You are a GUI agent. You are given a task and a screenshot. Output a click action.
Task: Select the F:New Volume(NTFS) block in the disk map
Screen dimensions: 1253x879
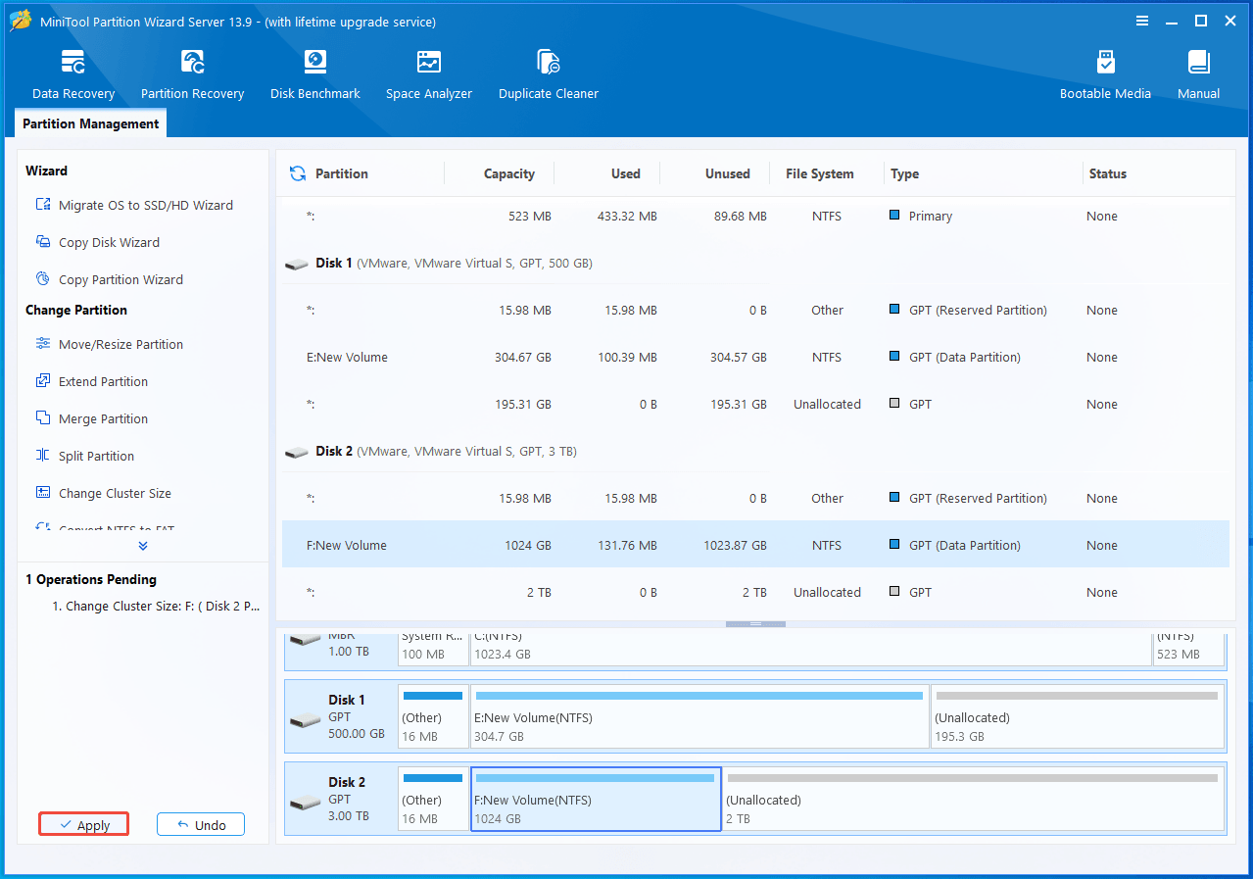click(596, 800)
